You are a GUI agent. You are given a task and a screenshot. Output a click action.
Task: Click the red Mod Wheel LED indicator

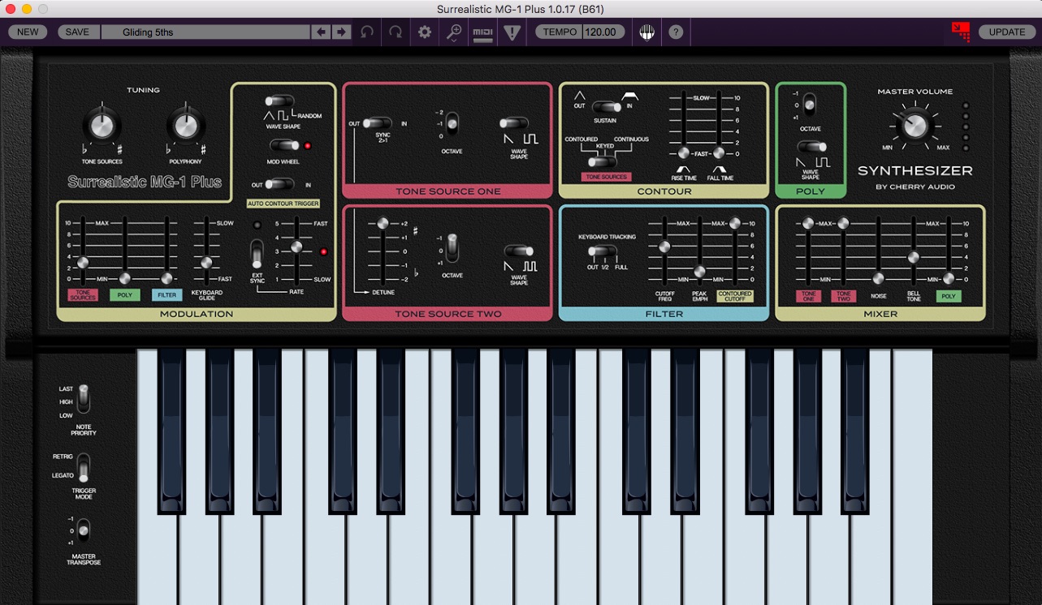tap(308, 146)
